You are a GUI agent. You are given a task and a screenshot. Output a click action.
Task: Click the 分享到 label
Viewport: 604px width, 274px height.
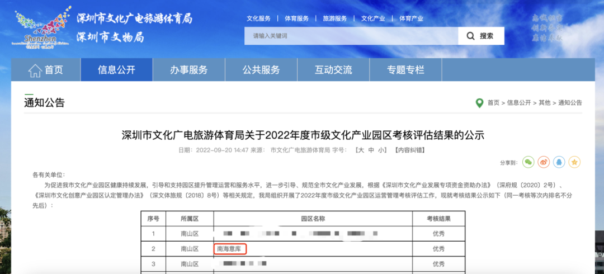tap(508, 163)
